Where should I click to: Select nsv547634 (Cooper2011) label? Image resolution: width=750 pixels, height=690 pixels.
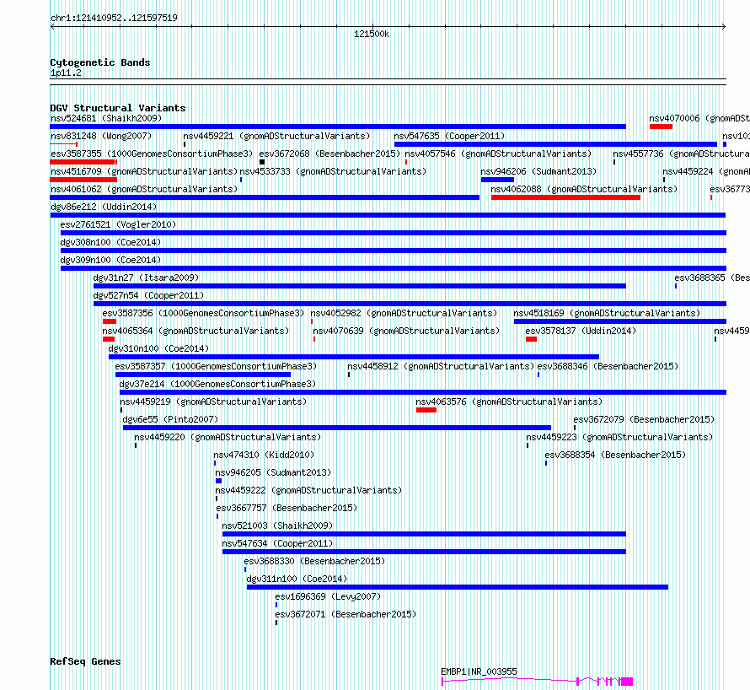[277, 543]
